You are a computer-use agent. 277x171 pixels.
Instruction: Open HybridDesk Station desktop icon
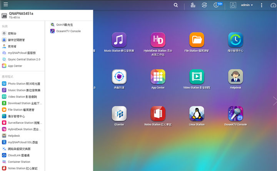coord(158,40)
